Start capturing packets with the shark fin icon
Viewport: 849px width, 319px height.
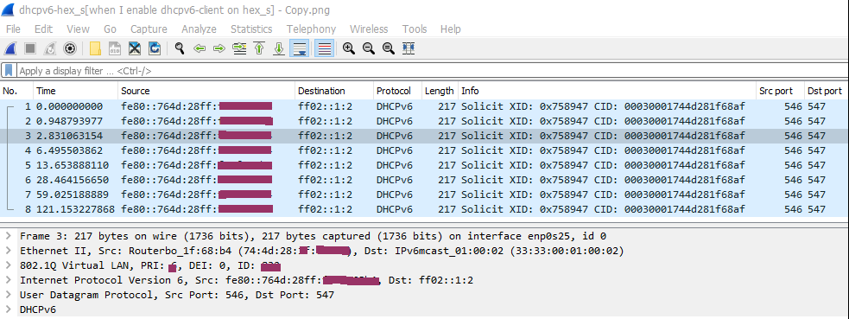(x=10, y=48)
